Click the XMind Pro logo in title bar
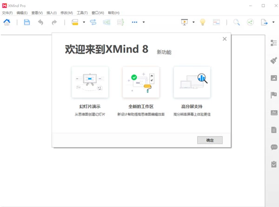This screenshot has height=207, width=279. click(x=5, y=6)
